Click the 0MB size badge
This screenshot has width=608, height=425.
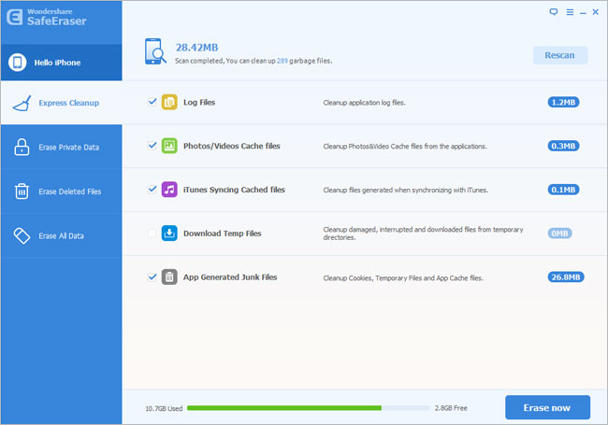[x=560, y=234]
